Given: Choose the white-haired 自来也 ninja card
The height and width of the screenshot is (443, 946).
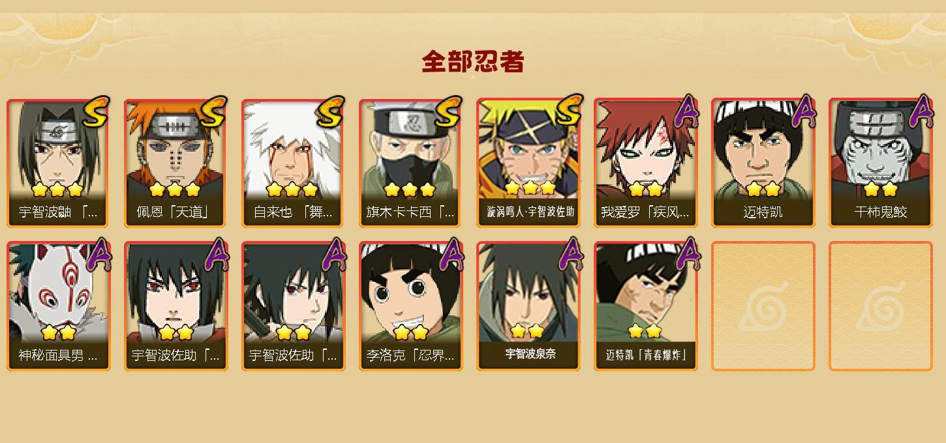Looking at the screenshot, I should coord(294,163).
